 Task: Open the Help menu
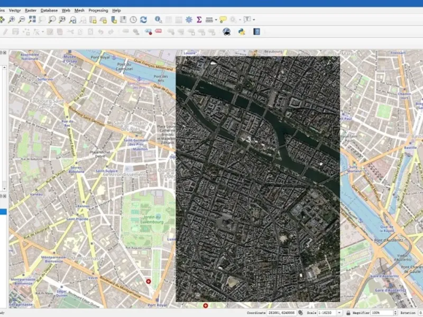pyautogui.click(x=116, y=11)
